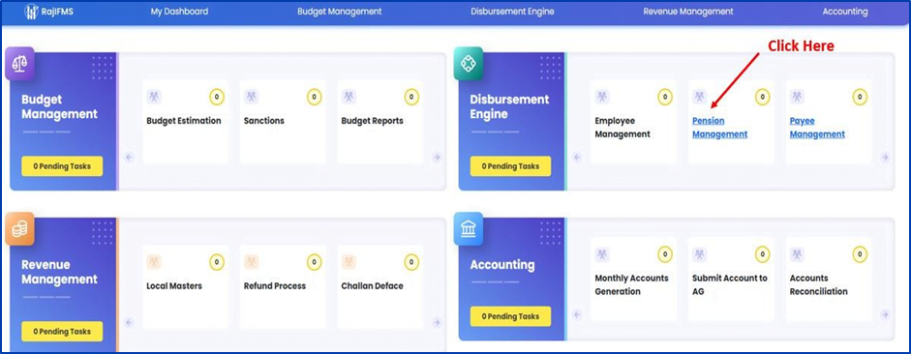911x354 pixels.
Task: Click the people icon on Budget Estimation card
Action: pyautogui.click(x=154, y=97)
